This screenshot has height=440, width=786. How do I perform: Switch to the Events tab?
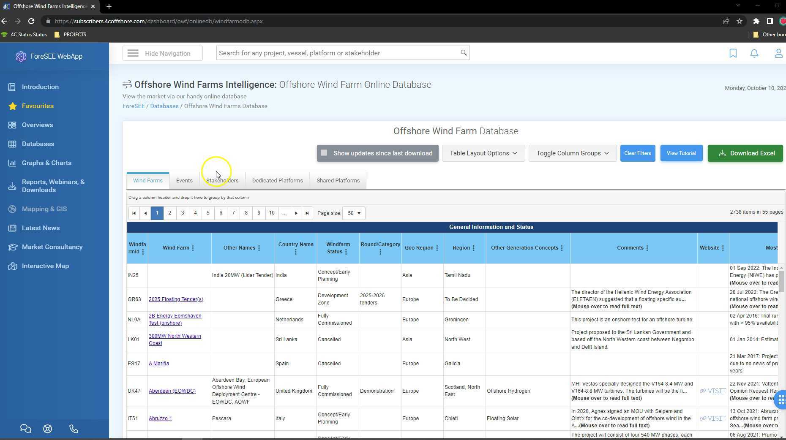[x=184, y=181]
